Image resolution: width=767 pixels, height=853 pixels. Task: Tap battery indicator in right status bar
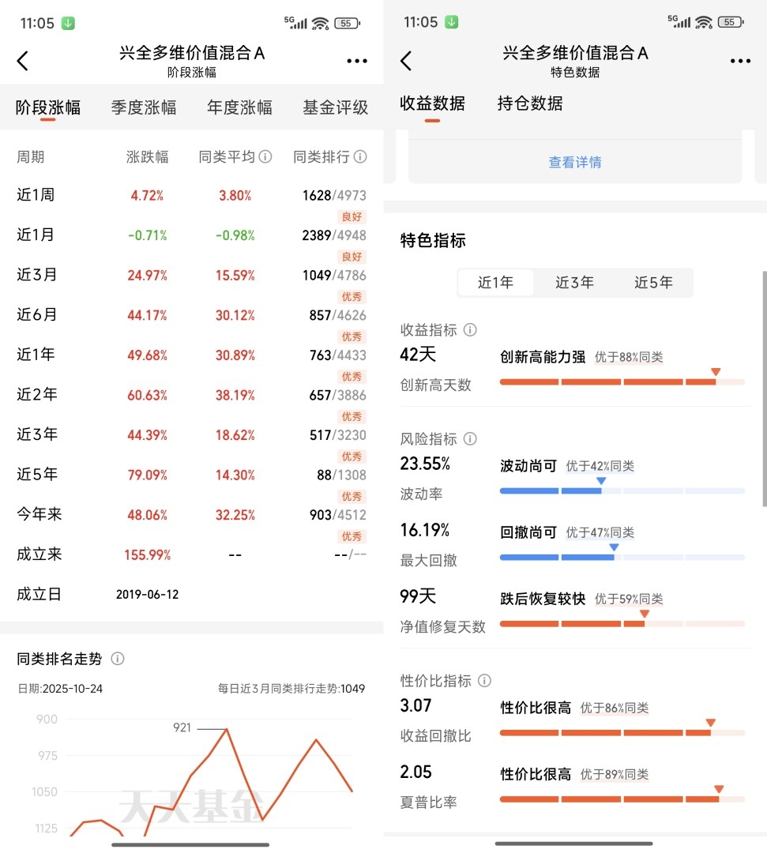(731, 22)
